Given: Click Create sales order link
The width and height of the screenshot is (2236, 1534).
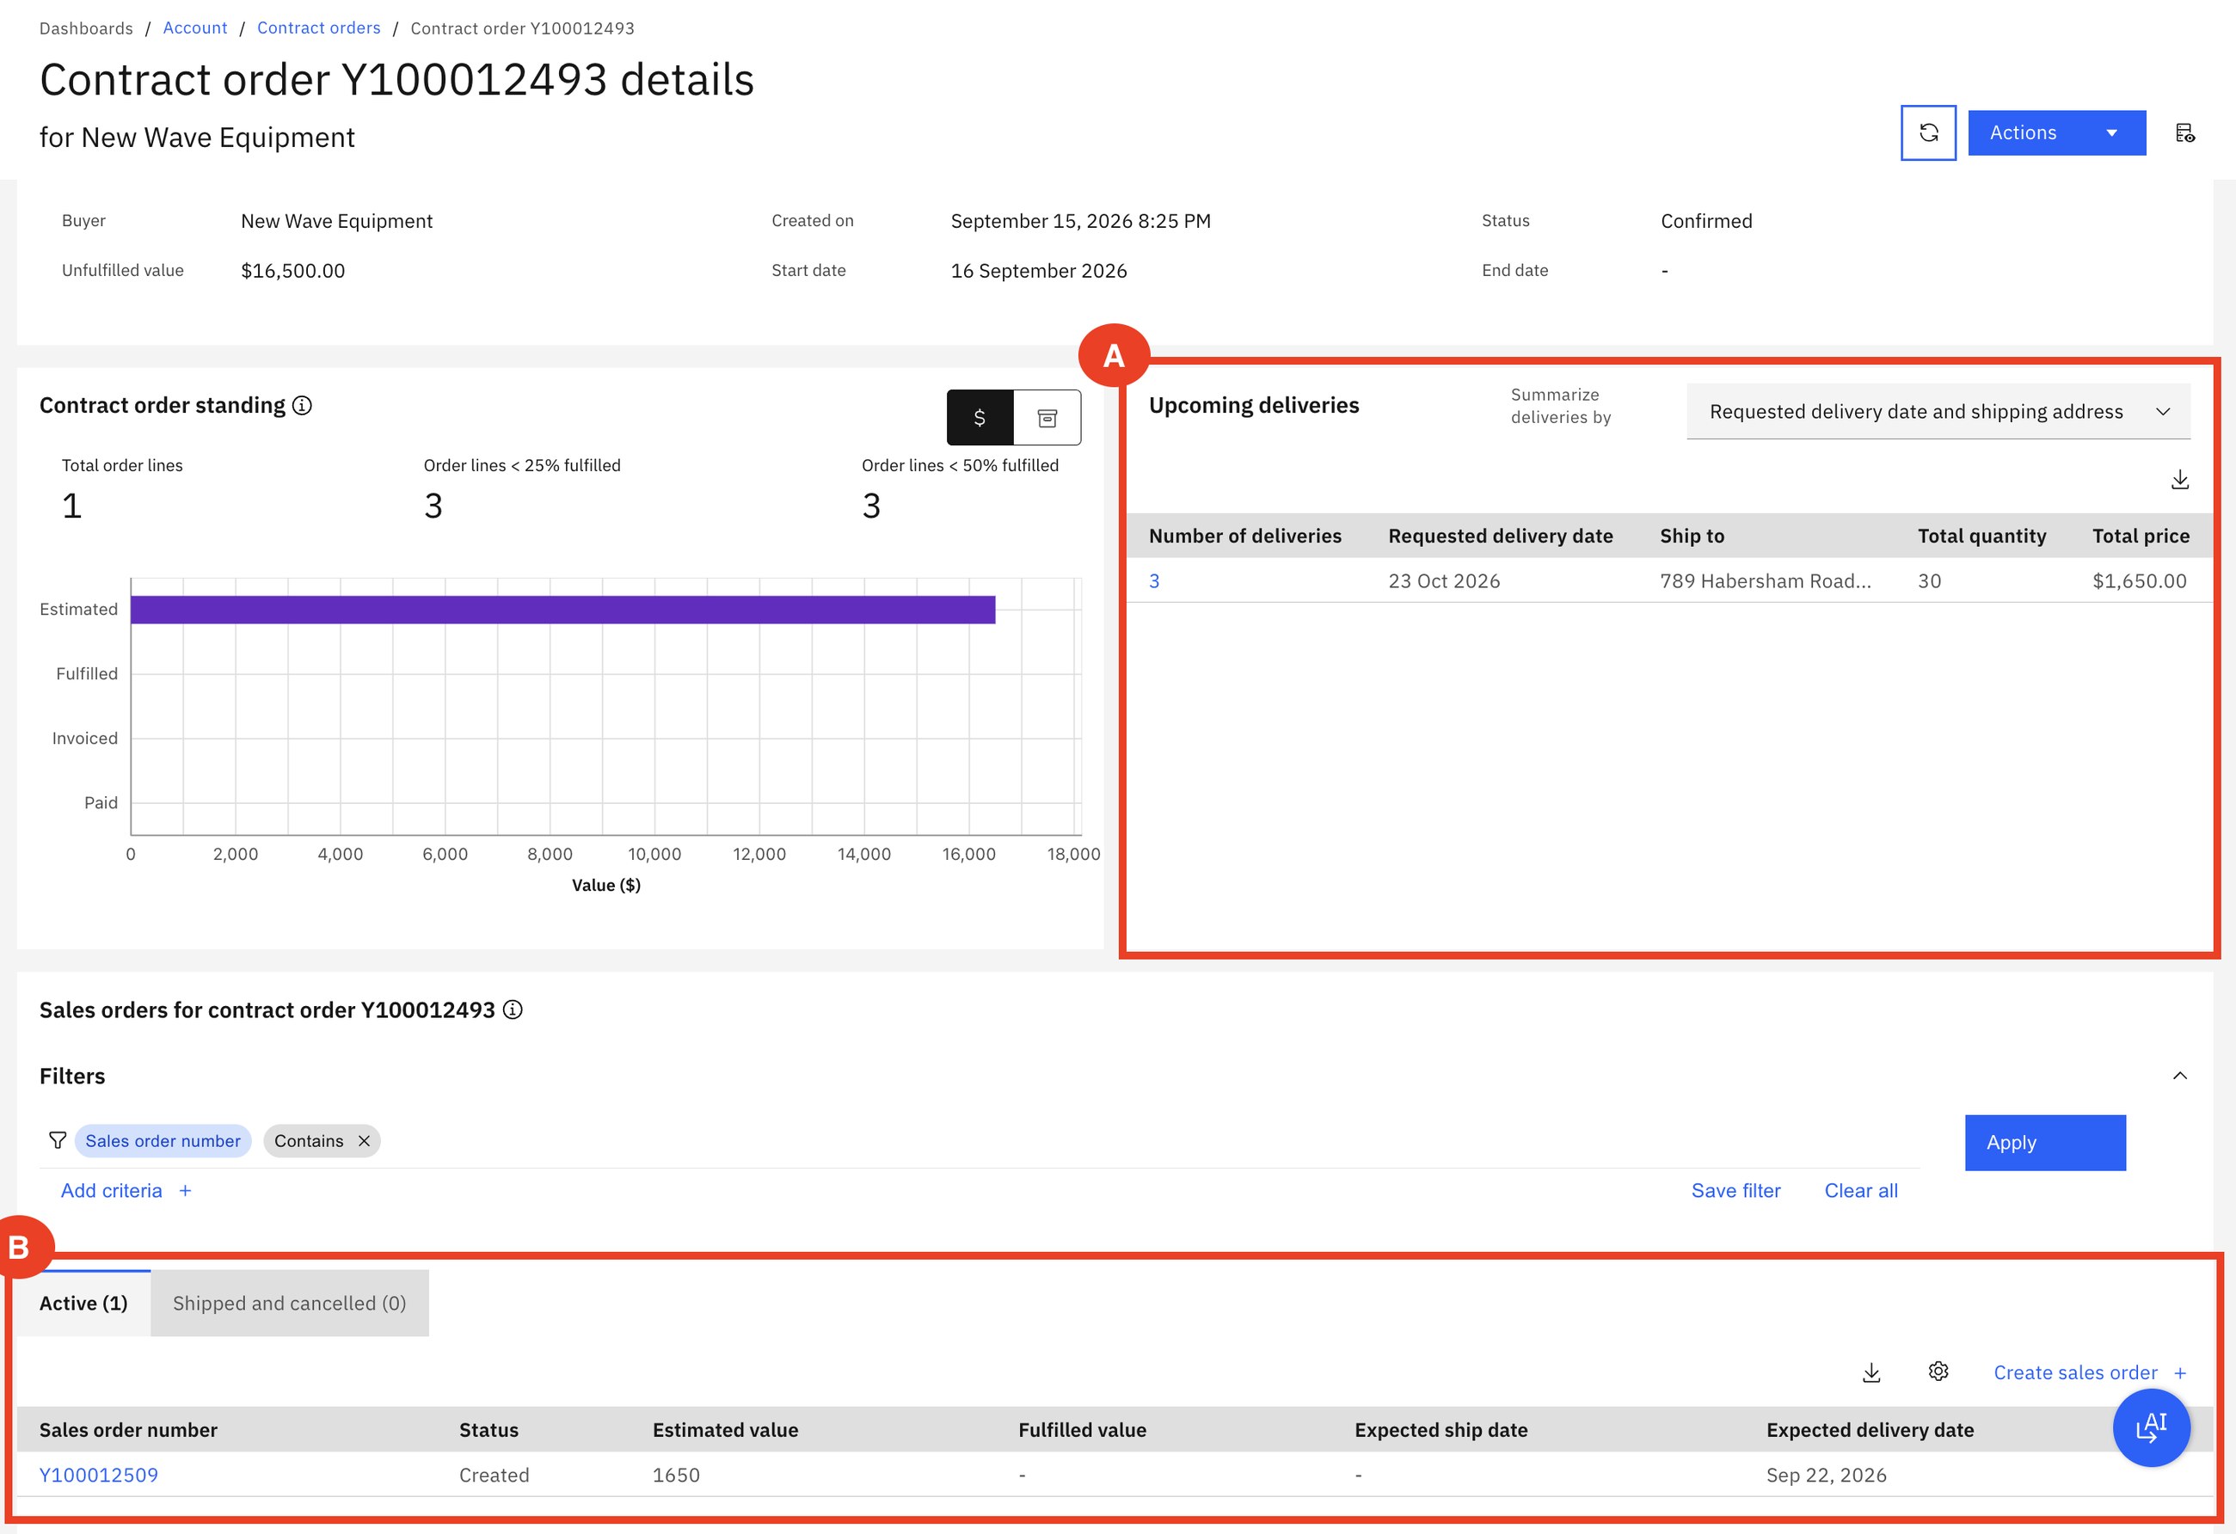Looking at the screenshot, I should (x=2090, y=1372).
